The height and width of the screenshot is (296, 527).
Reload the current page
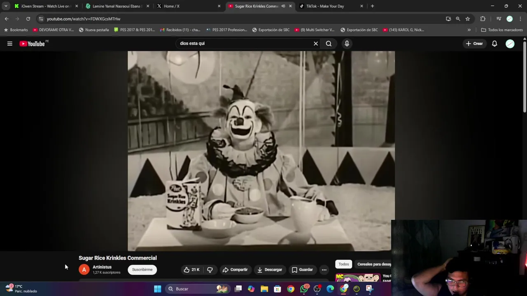28,19
